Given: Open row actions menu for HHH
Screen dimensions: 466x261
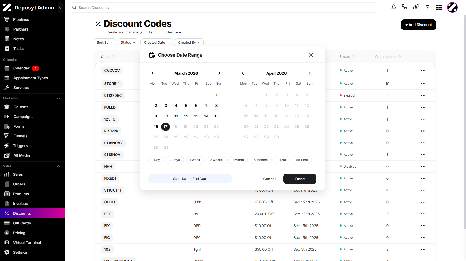Looking at the screenshot, I should tap(423, 167).
